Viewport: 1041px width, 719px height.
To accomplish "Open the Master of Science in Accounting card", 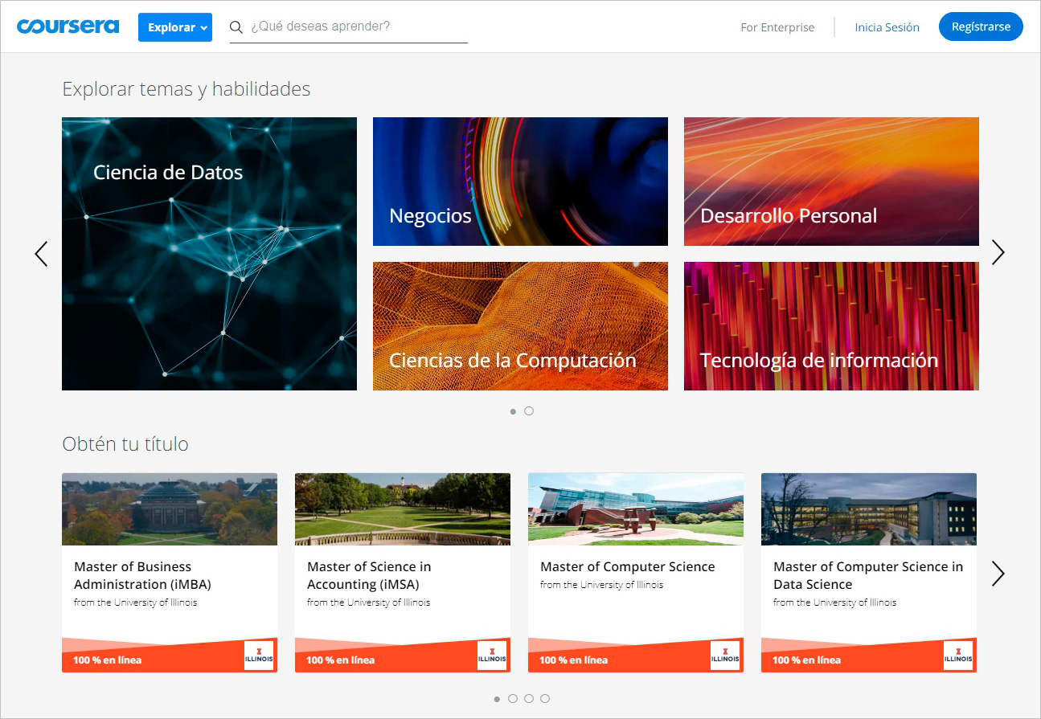I will pyautogui.click(x=403, y=573).
